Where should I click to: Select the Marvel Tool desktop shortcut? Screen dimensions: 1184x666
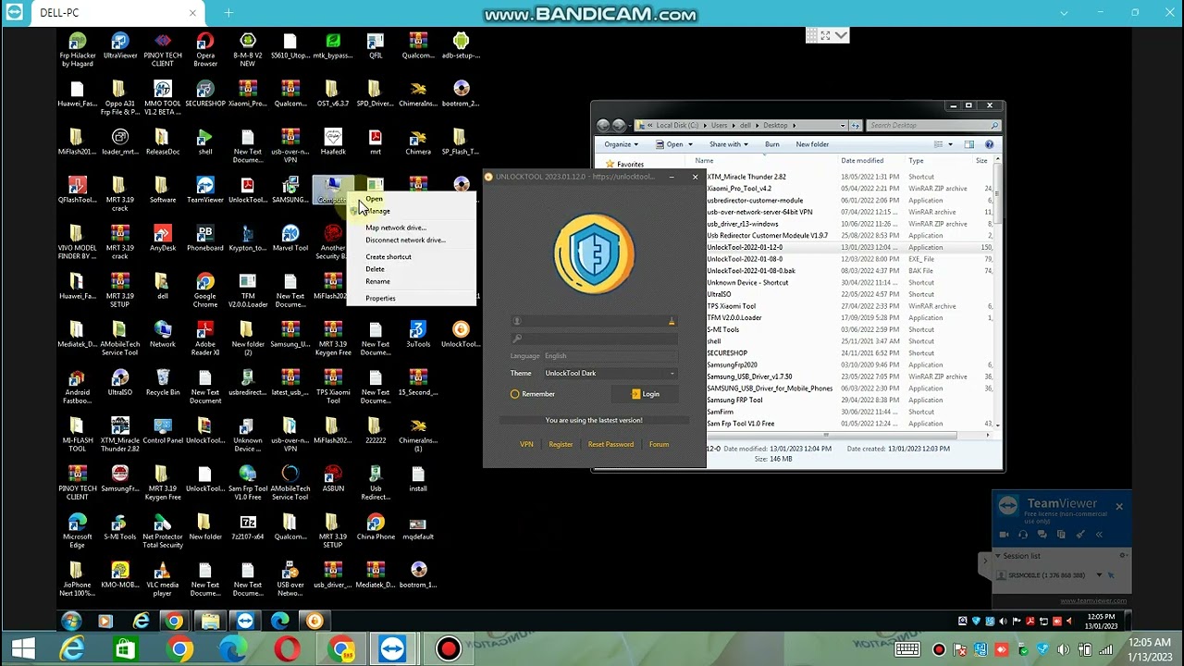(290, 239)
